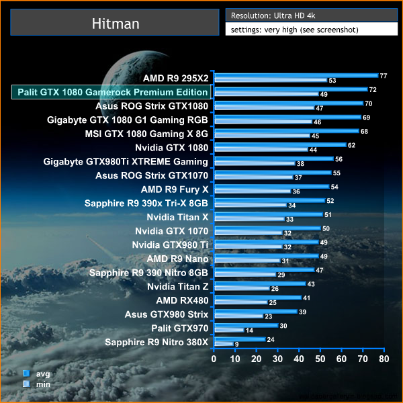
Task: Select Sapphire R9 Nitro 380X label
Action: click(156, 342)
